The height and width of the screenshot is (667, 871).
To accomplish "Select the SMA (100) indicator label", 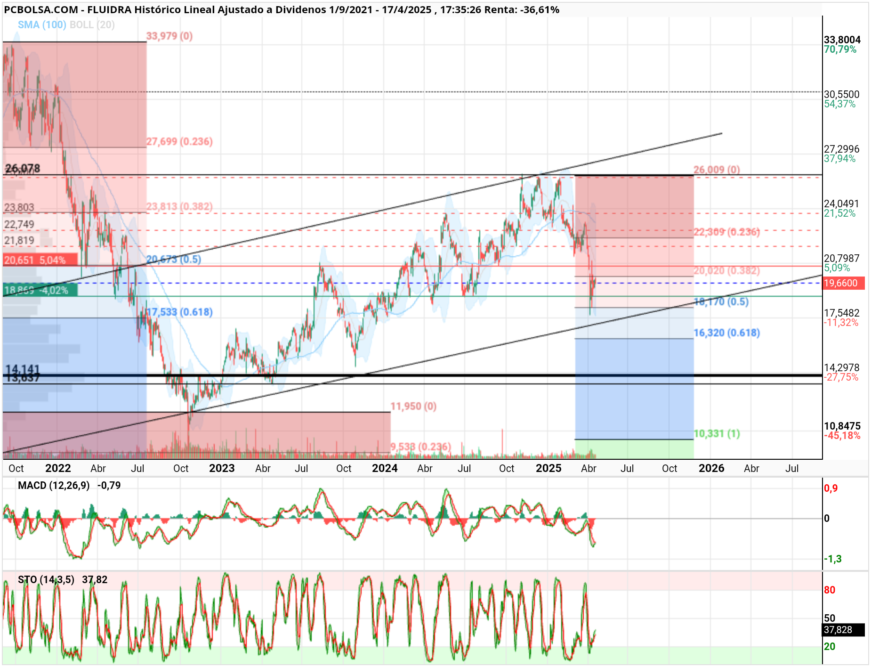I will (42, 24).
